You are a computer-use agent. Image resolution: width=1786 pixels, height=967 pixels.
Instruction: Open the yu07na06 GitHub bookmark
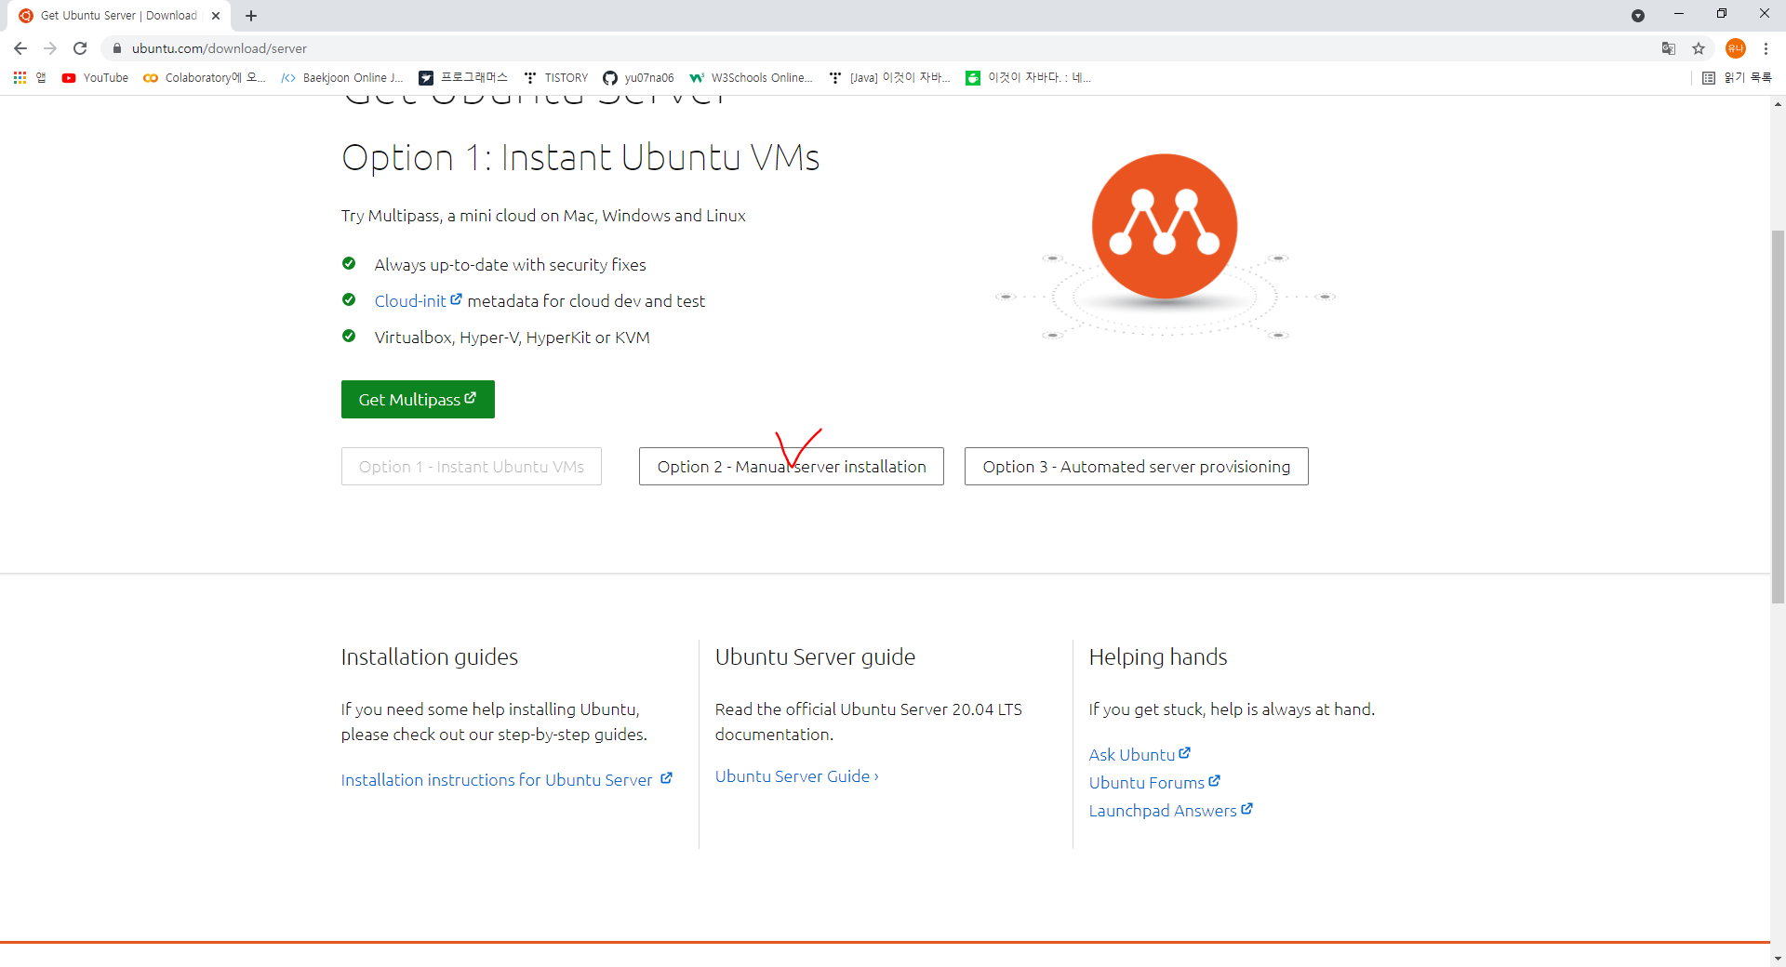coord(638,78)
